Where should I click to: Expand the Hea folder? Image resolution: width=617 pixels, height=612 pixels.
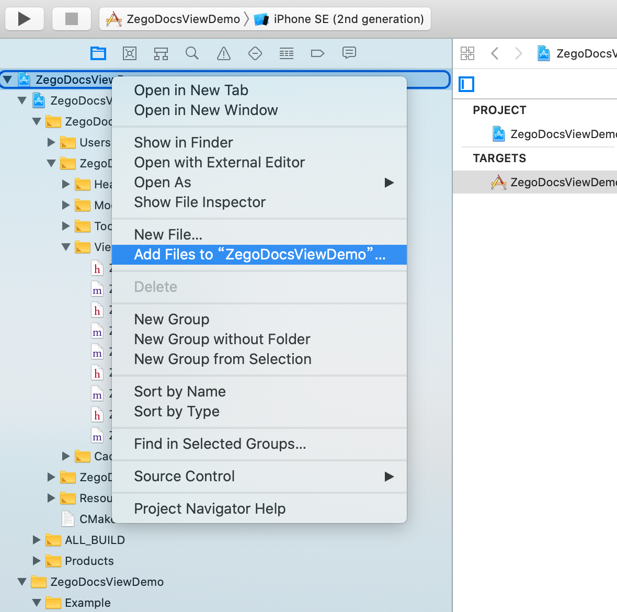click(x=66, y=184)
